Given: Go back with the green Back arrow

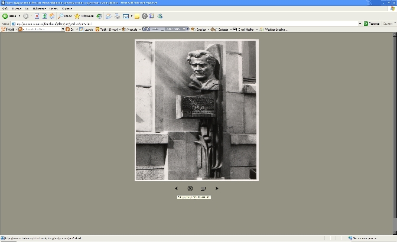Looking at the screenshot, I should click(x=9, y=16).
